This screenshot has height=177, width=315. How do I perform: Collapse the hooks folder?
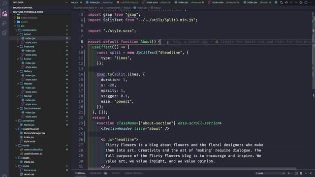tap(16, 146)
